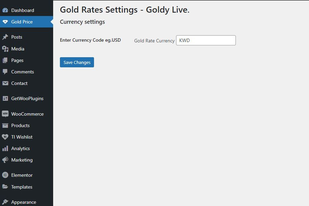Click the Elementor logo icon
Screen dimensions: 309x206
pos(5,175)
